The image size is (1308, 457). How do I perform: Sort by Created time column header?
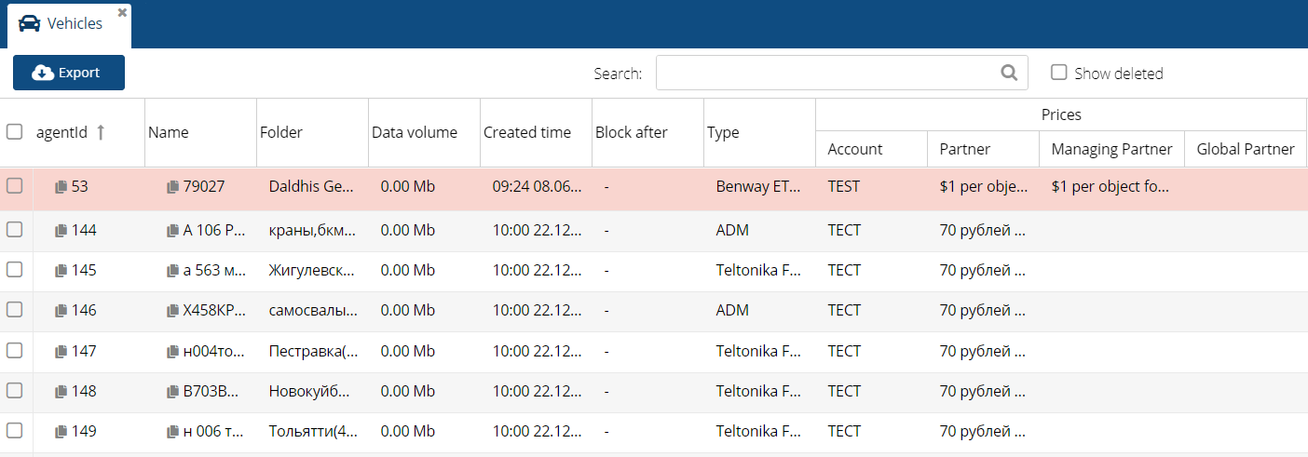tap(526, 132)
